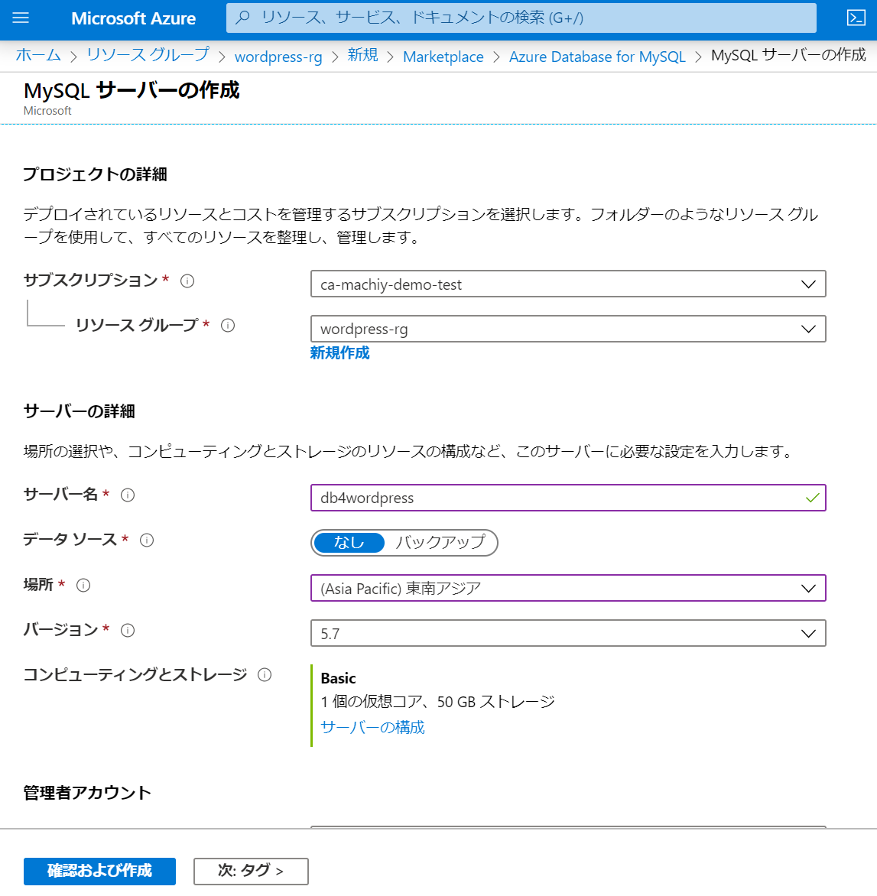Click 次: タグ > button
The image size is (877, 896).
tap(251, 871)
